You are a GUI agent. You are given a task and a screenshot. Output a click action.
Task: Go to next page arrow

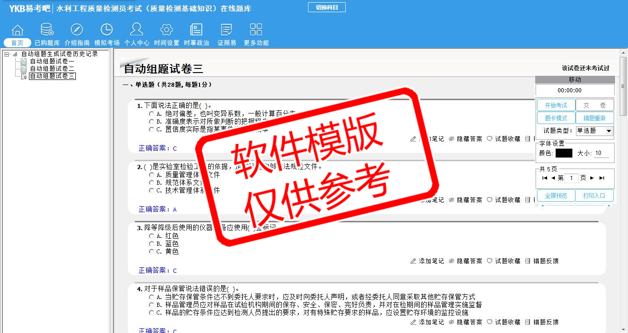[592, 178]
